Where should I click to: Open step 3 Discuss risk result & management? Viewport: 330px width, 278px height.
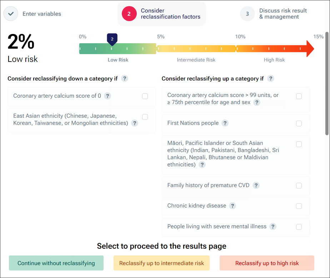point(274,14)
